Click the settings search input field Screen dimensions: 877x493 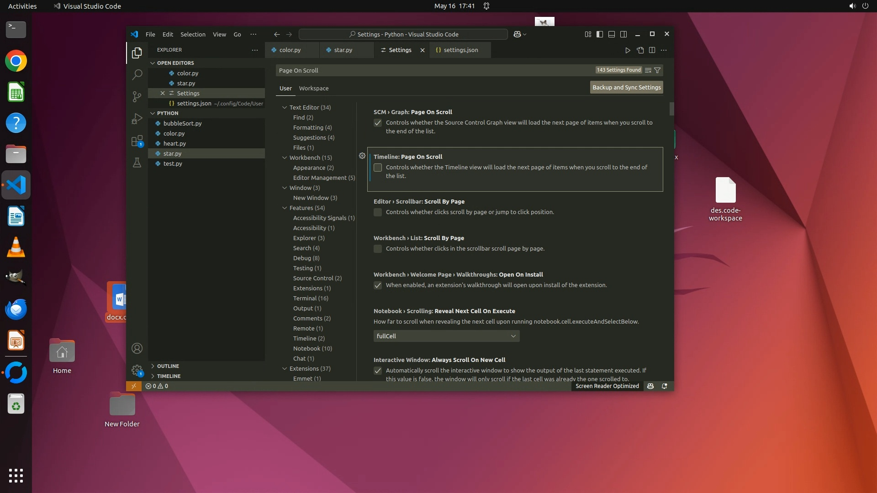tap(434, 70)
